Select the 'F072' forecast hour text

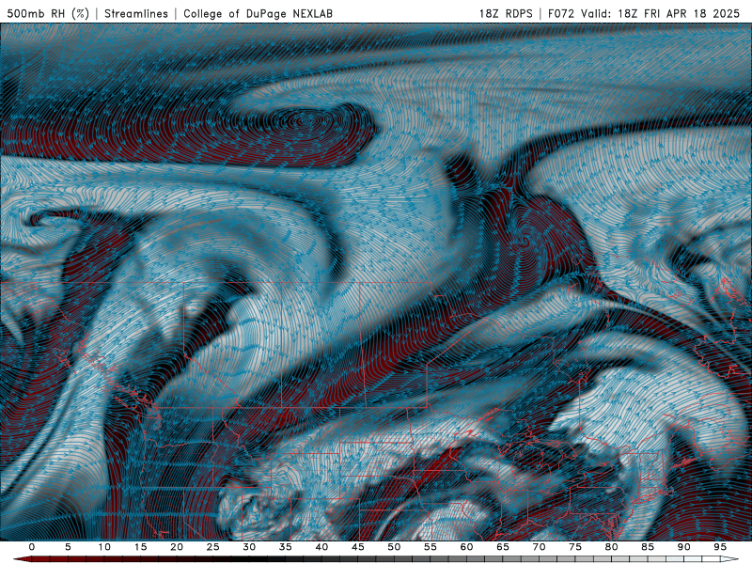[x=561, y=13]
